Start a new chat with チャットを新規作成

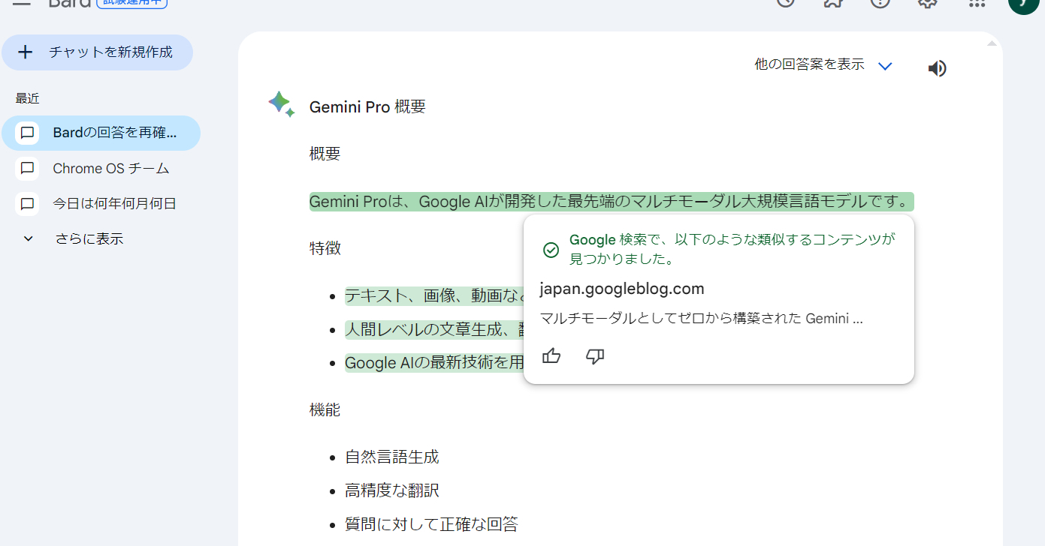click(x=97, y=52)
